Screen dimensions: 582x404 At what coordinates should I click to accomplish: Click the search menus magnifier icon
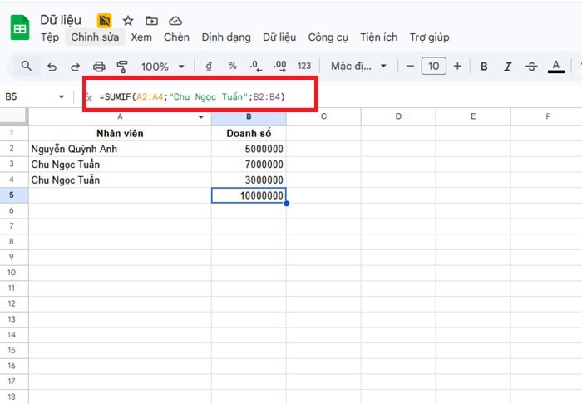click(x=27, y=66)
